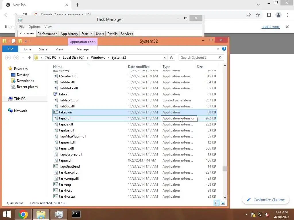Open Chrome tab search dropdown
This screenshot has height=220, width=294.
(x=258, y=5)
